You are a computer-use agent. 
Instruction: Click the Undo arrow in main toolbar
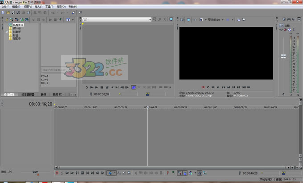click(x=53, y=13)
